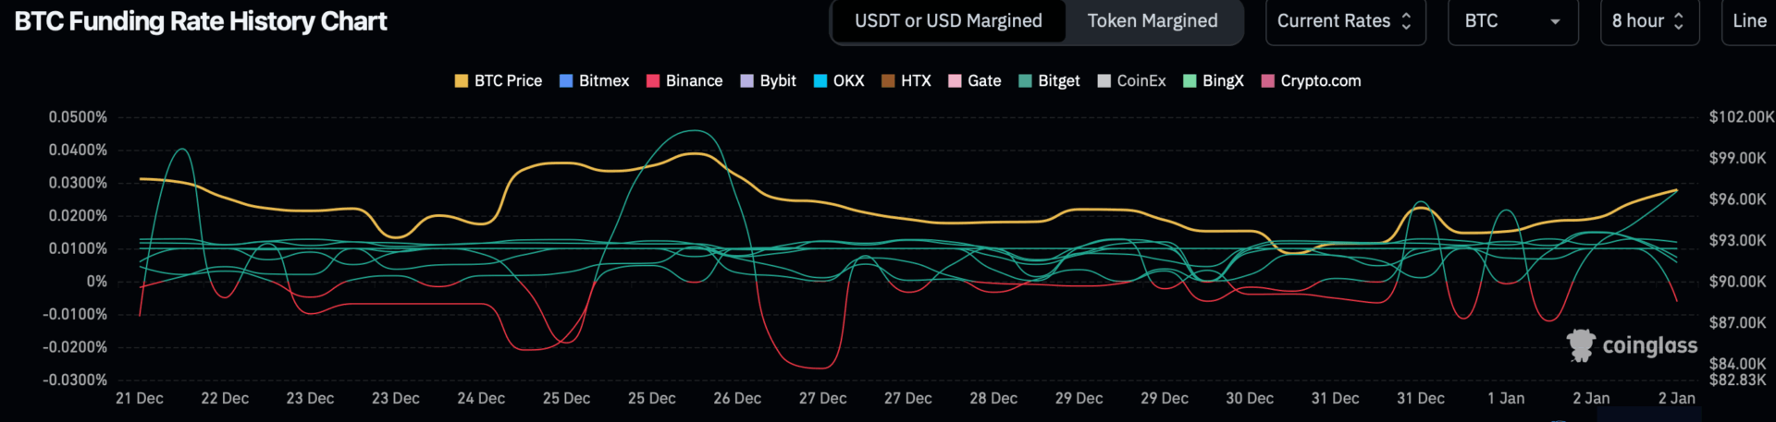1776x422 pixels.
Task: Click the $102.00K right axis label
Action: tap(1742, 117)
